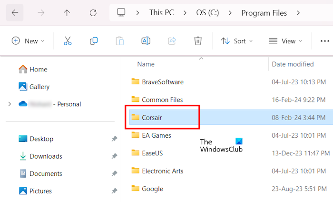
Task: Click date 13-Dec-23 11:47 PM
Action: tap(301, 153)
